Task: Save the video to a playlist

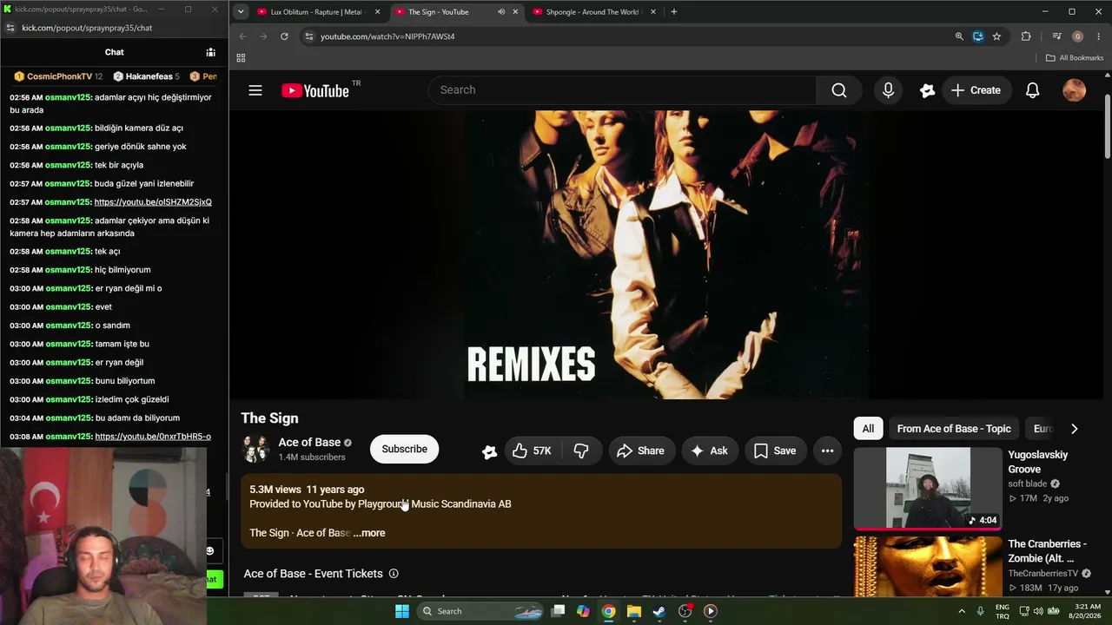Action: tap(775, 451)
